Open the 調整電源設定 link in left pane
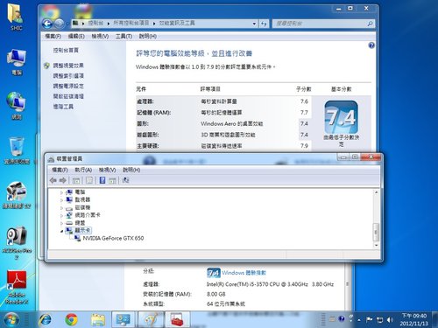The image size is (438, 328). tap(68, 86)
